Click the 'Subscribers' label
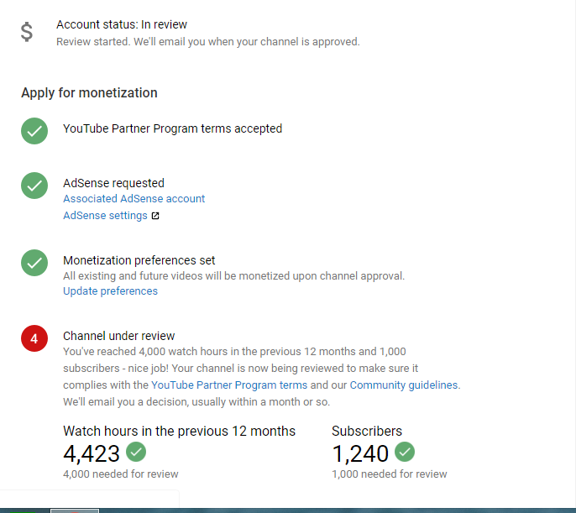The image size is (576, 513). pyautogui.click(x=367, y=431)
